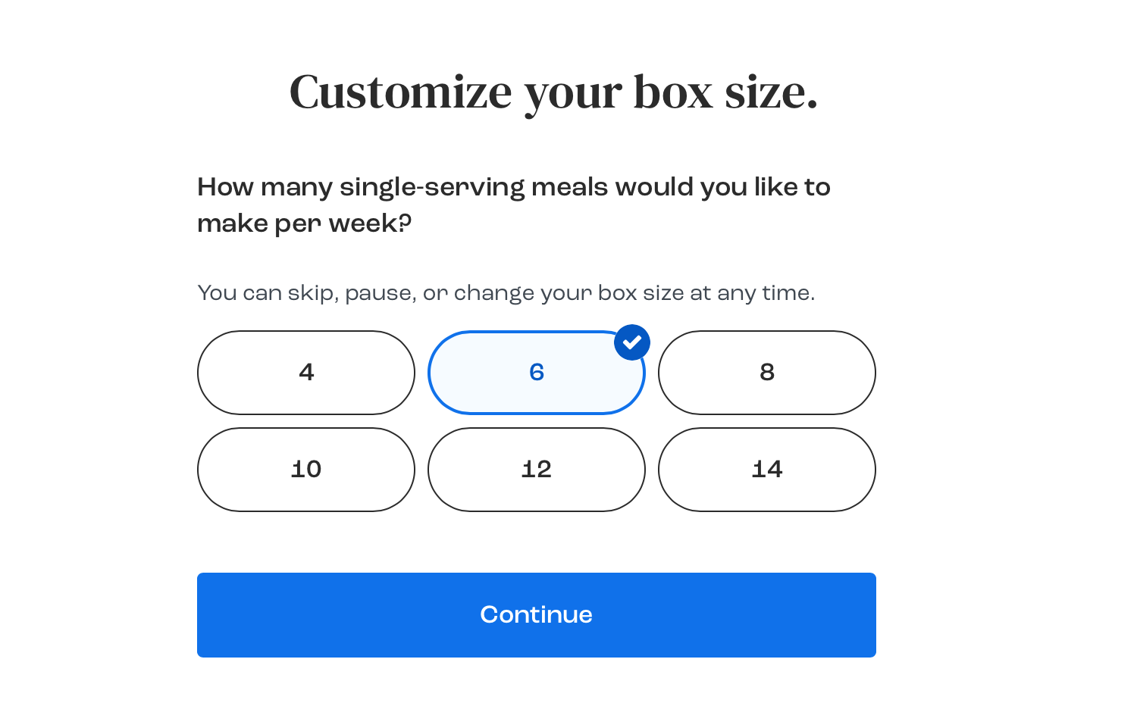Click the skip, pause, or change note
Screen dimensions: 1137x706
[506, 293]
